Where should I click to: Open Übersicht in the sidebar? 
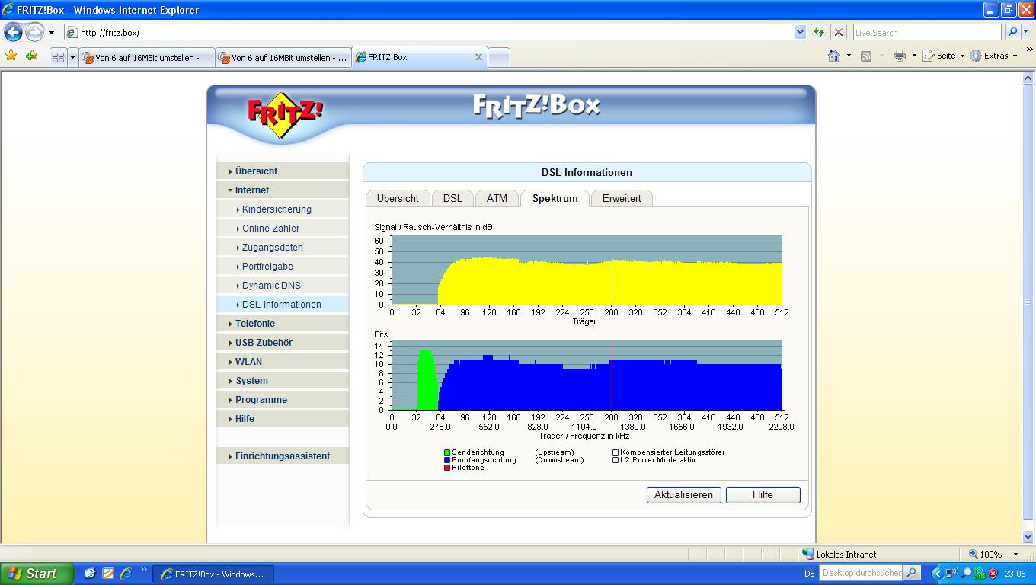pyautogui.click(x=283, y=171)
